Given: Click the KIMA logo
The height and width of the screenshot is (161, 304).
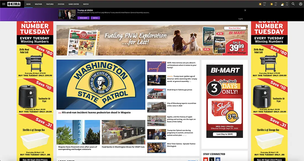Looking at the screenshot, I should click(14, 4).
